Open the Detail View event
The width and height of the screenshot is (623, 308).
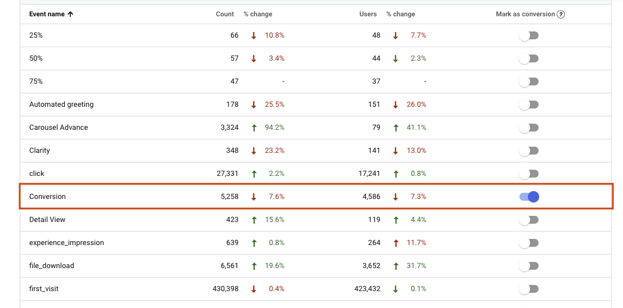coord(47,220)
